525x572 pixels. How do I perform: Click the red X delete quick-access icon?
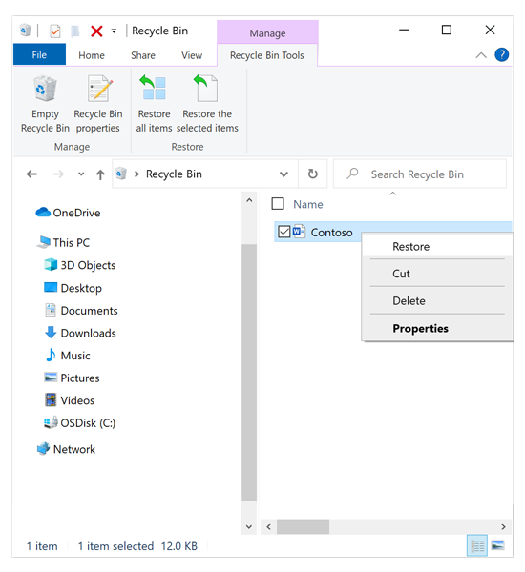coord(96,31)
